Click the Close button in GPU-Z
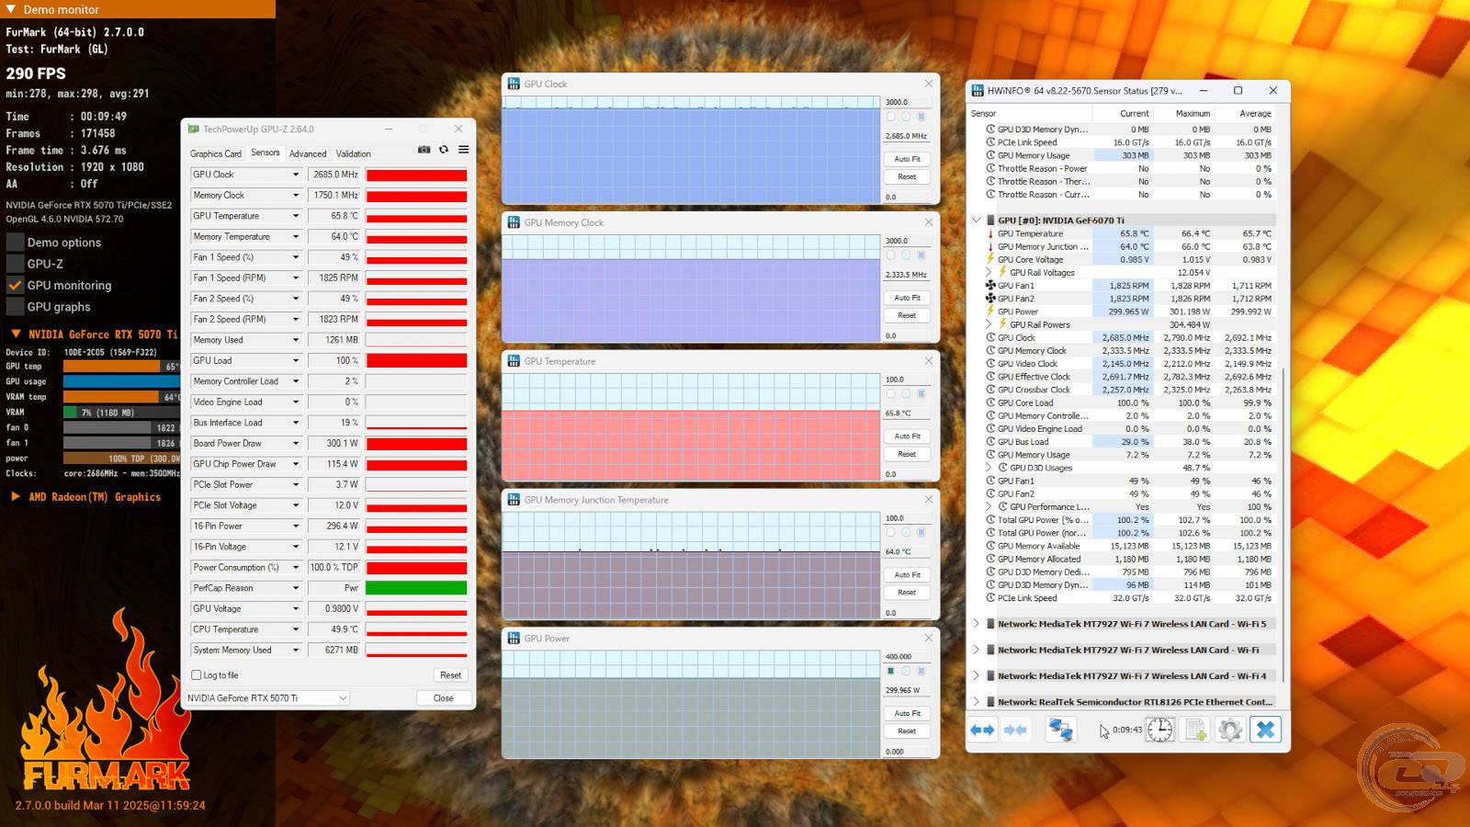 [x=444, y=698]
